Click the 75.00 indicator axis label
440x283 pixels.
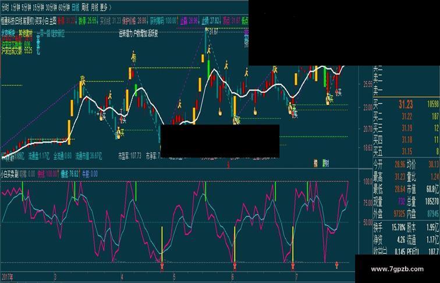click(367, 202)
